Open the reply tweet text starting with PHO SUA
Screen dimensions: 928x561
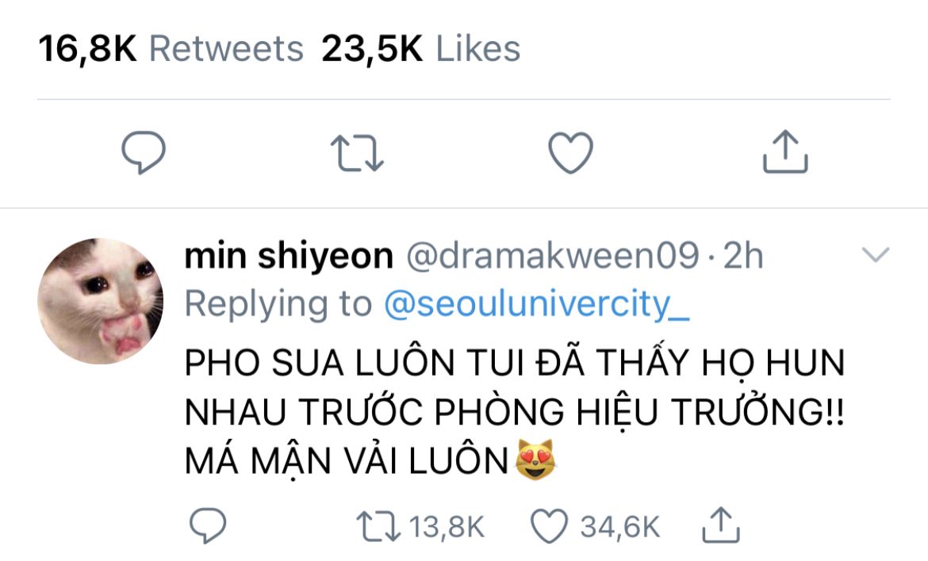[514, 411]
